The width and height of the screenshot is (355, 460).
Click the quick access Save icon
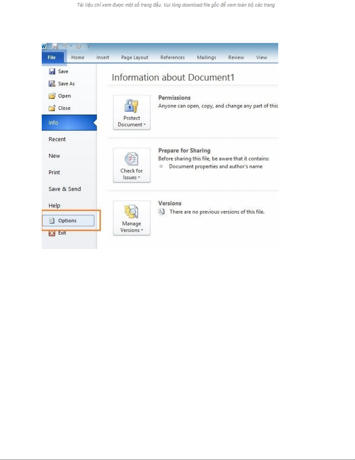(x=55, y=46)
